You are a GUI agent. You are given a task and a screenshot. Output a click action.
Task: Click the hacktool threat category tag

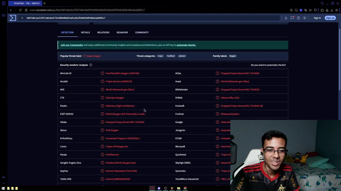[171, 56]
